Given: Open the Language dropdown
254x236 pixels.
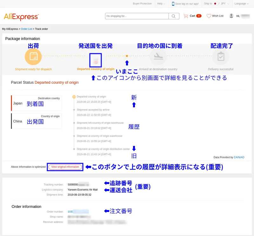Looking at the screenshot, I should click(x=240, y=4).
